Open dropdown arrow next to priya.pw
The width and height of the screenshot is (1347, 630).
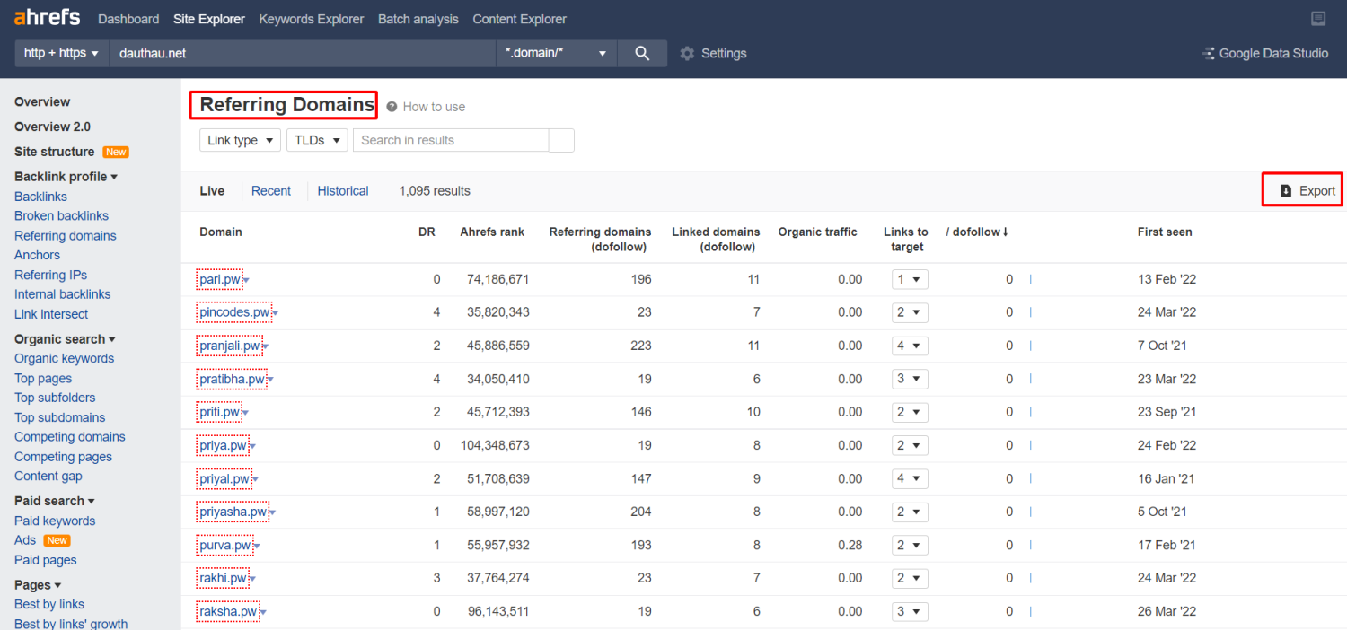click(x=252, y=447)
